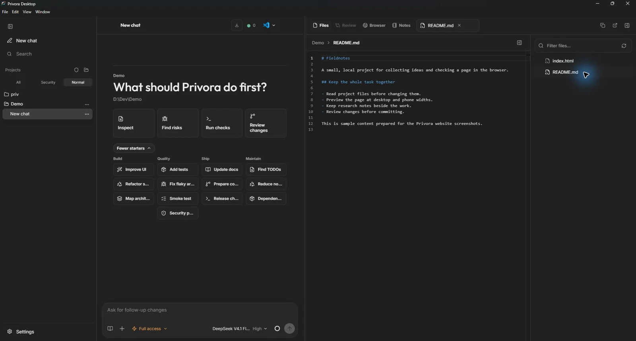Viewport: 636px width, 341px height.
Task: Click the green status indicator showing 0
Action: [251, 25]
